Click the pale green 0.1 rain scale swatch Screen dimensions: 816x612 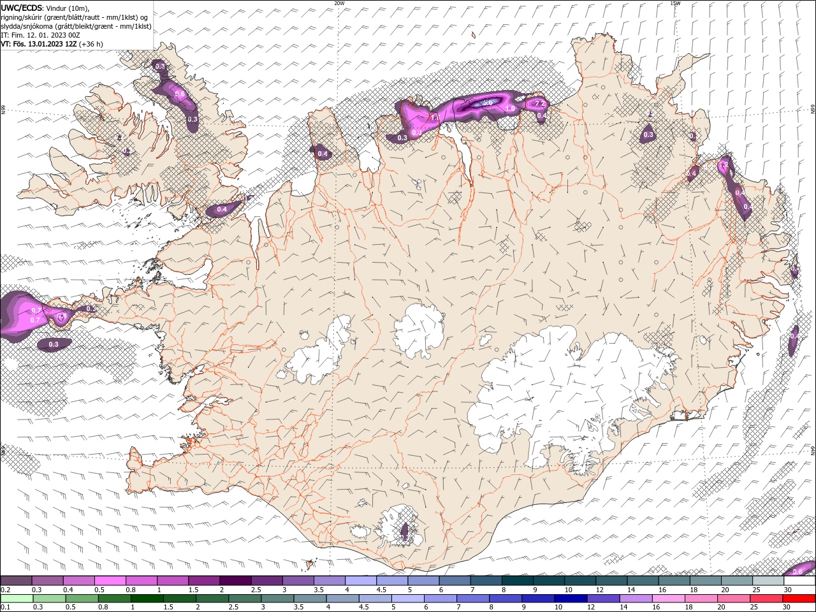tap(17, 599)
